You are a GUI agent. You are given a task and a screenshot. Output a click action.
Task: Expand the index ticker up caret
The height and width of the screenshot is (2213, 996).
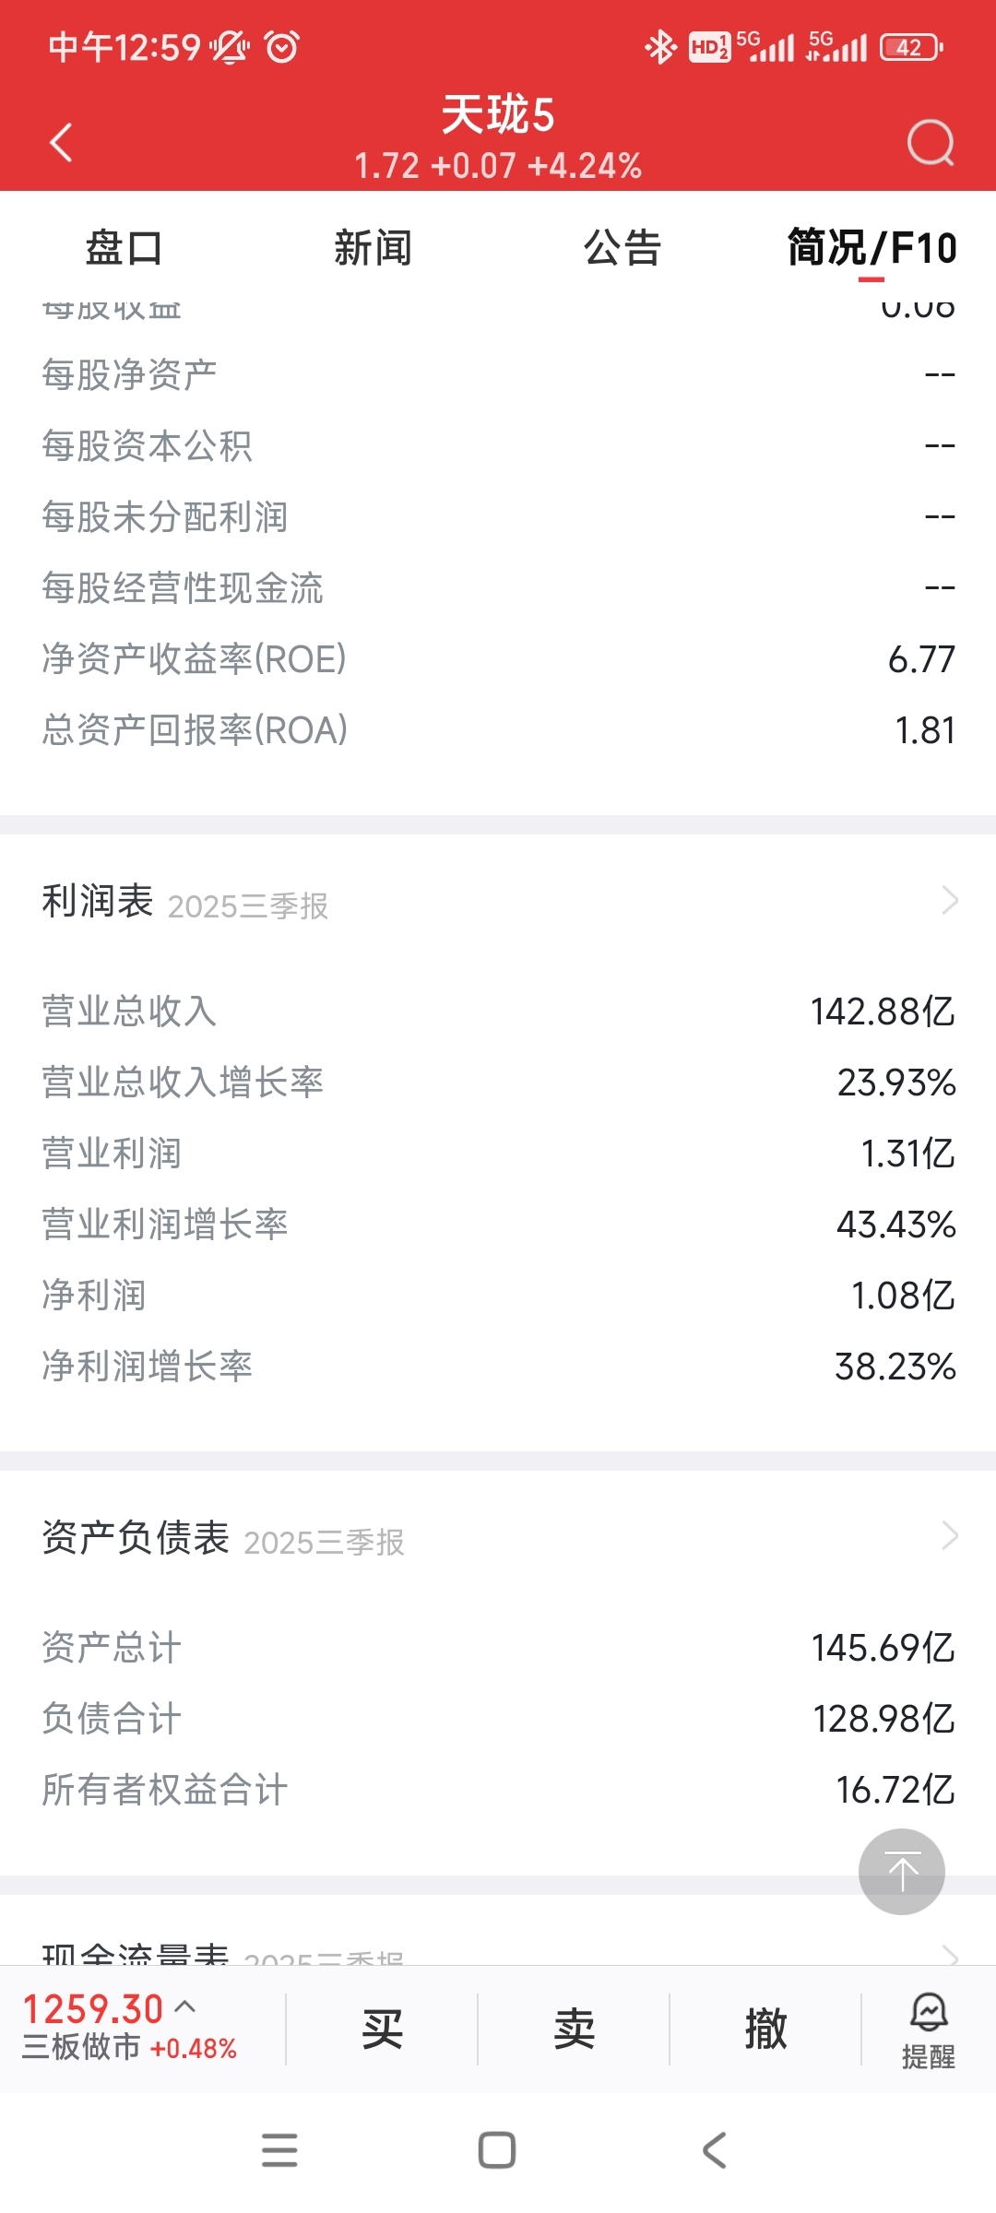pyautogui.click(x=185, y=2006)
